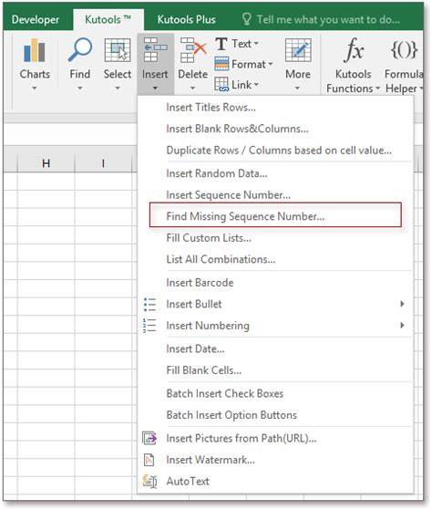Switch to the Kutools tab

[108, 19]
